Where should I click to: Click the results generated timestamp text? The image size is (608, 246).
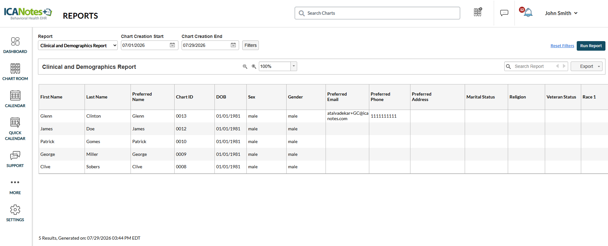click(x=90, y=238)
